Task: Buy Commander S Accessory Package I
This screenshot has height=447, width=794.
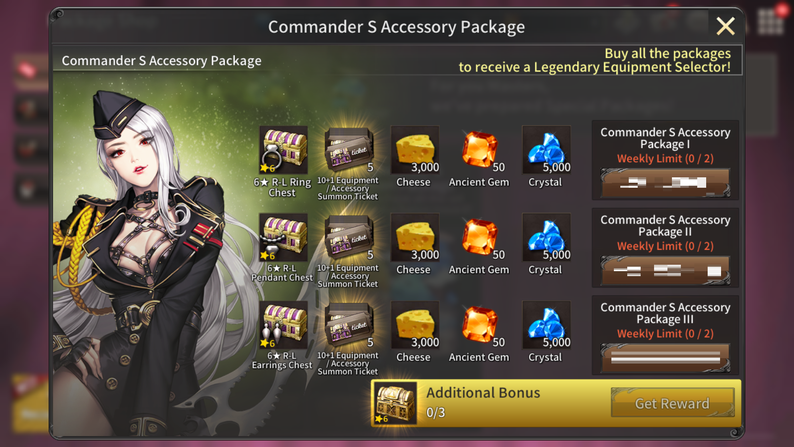Action: click(x=665, y=182)
